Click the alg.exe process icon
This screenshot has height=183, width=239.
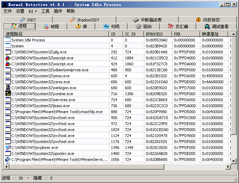tap(8, 52)
